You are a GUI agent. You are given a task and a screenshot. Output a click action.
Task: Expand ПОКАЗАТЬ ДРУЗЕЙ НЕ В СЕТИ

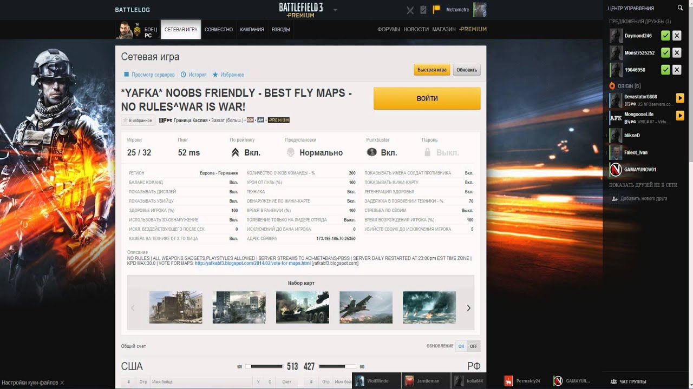643,185
